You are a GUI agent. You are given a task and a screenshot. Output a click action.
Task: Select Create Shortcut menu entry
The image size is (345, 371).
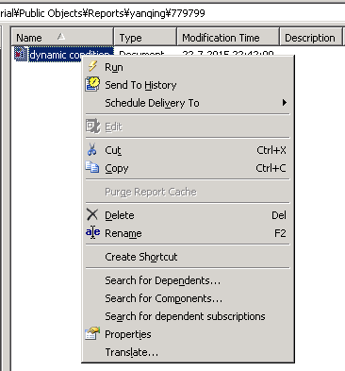tap(188, 257)
